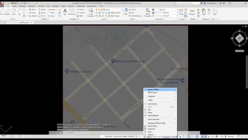The width and height of the screenshot is (248, 140).
Task: Click the Edit block tool
Action: tap(131, 13)
